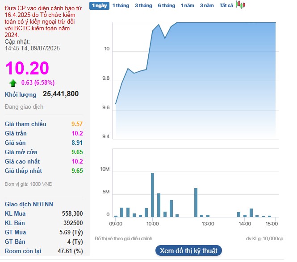Click the Giá tham chiếu row
297x262 pixels.
[44, 124]
